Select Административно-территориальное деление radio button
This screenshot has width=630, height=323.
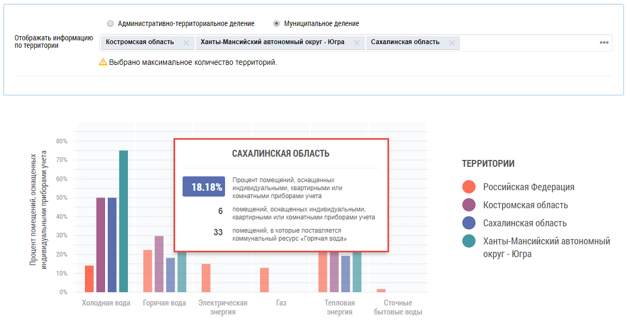coord(110,24)
